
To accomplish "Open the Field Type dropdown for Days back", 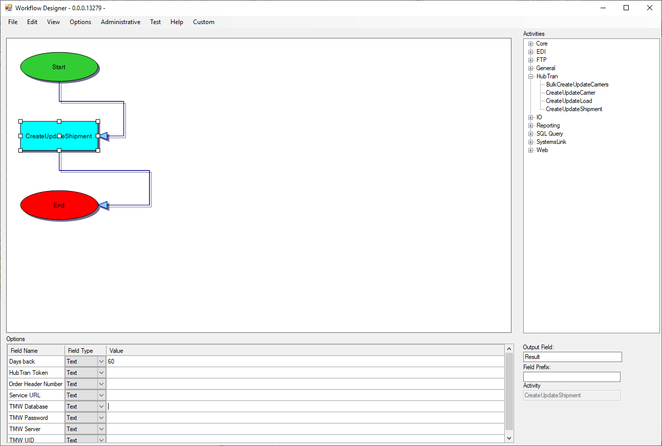I will point(101,362).
